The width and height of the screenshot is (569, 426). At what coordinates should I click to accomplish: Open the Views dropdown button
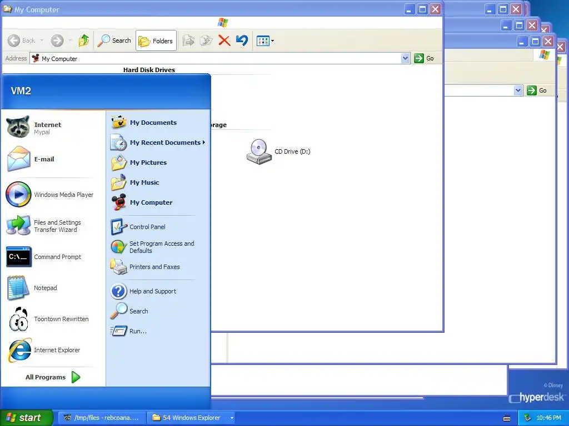(265, 41)
